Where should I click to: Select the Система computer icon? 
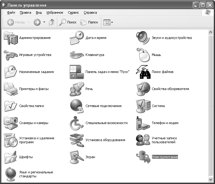coord(143,106)
